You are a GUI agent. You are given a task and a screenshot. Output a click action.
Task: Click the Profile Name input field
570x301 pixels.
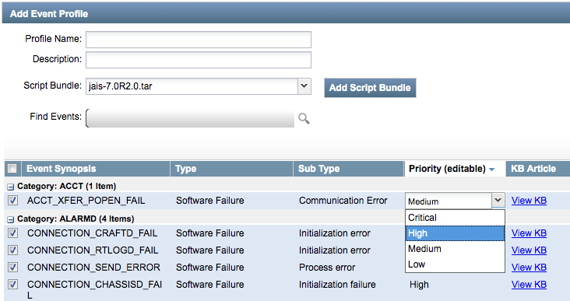click(199, 40)
